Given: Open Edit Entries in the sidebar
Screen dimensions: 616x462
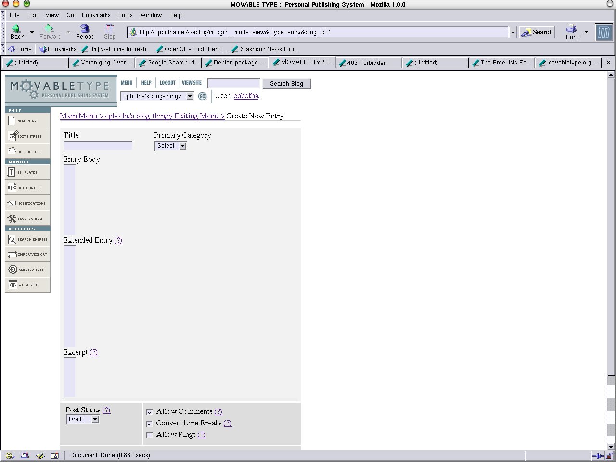Looking at the screenshot, I should (x=27, y=136).
